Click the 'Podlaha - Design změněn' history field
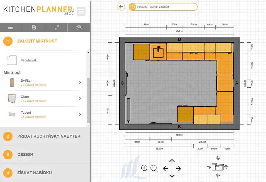266x182 pixels. [x=163, y=7]
